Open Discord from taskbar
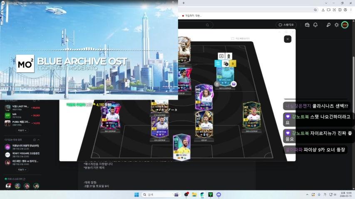Viewport: 355px width, 199px height. pos(219,194)
